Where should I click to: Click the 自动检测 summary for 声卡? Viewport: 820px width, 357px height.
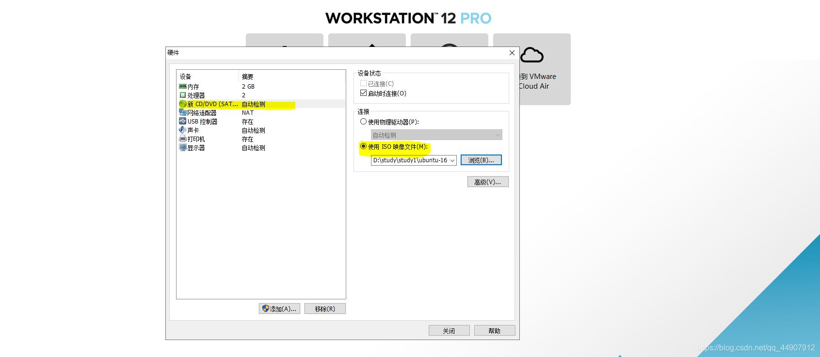253,130
